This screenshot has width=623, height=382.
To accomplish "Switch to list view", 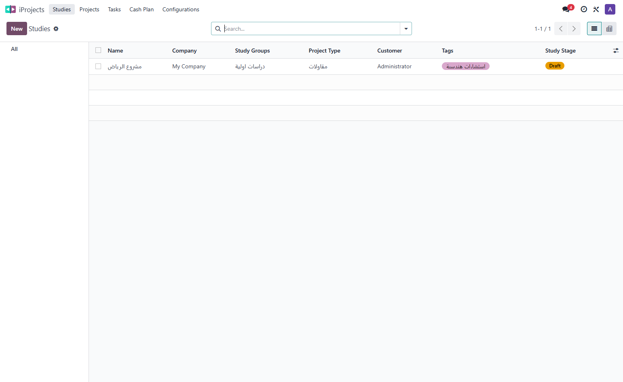I will (594, 29).
